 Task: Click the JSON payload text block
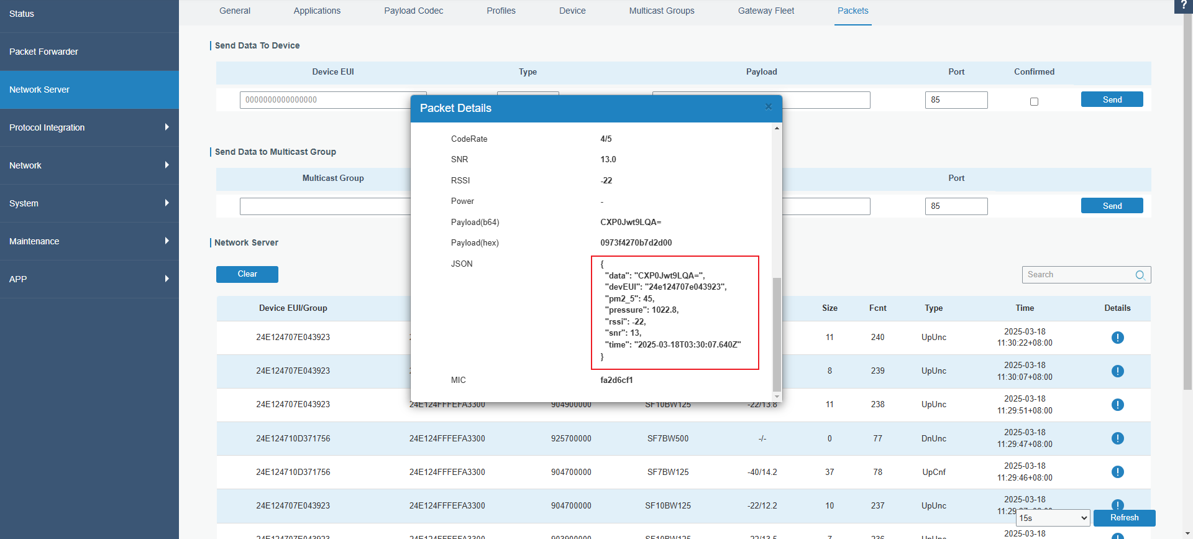click(675, 312)
